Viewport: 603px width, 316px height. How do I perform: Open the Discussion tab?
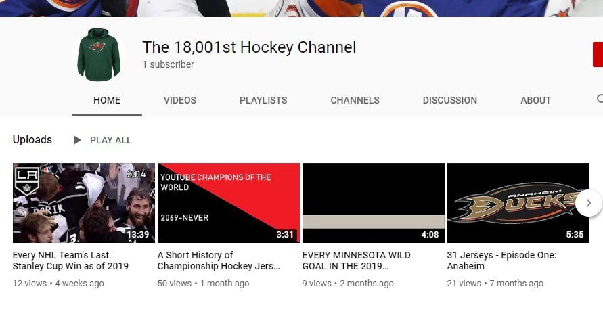[x=450, y=100]
